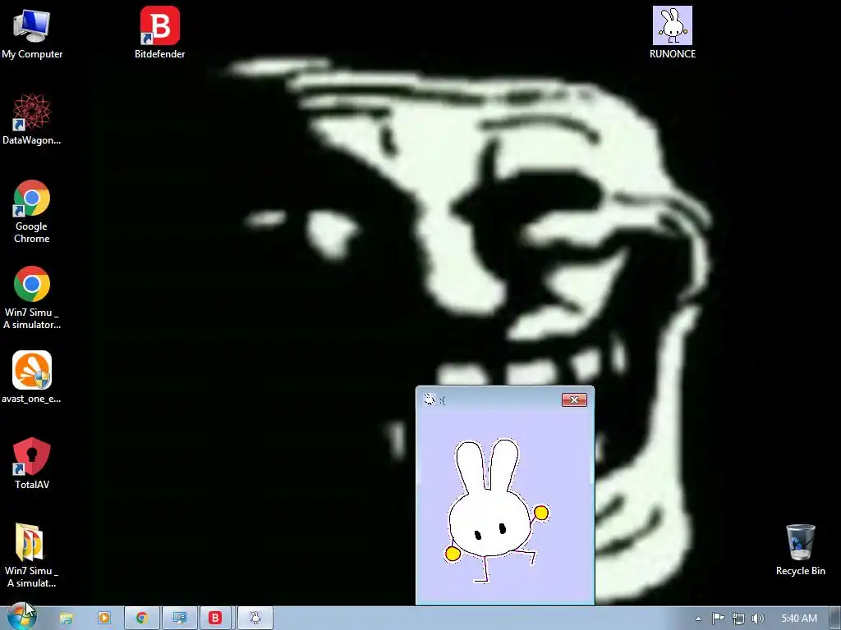Open the My Computer desktop icon

click(x=32, y=33)
